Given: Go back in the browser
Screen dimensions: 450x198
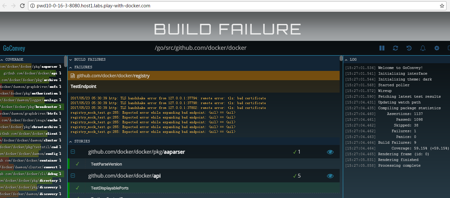Looking at the screenshot, I should pos(5,6).
